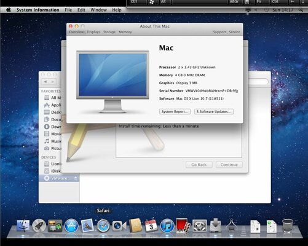The height and width of the screenshot is (246, 308).
Task: Open the File menu
Action: [68, 10]
